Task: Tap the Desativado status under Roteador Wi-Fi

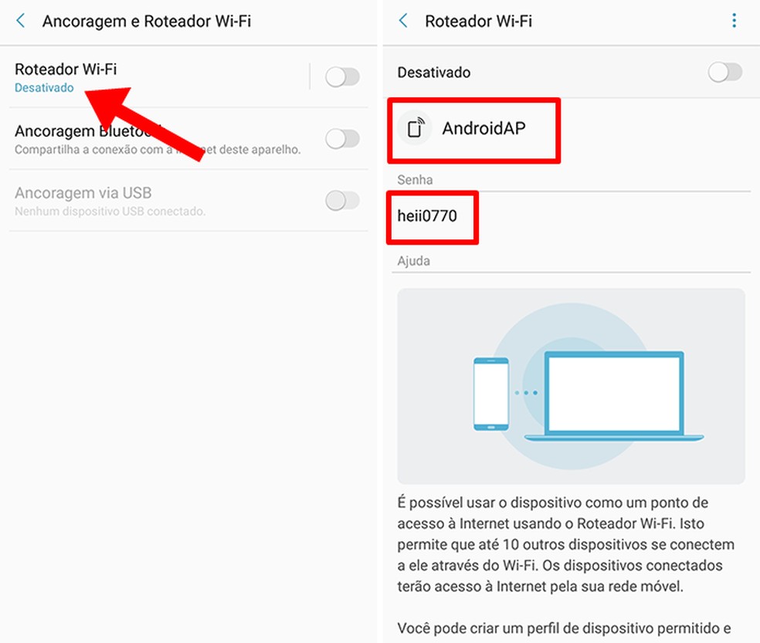Action: (44, 88)
